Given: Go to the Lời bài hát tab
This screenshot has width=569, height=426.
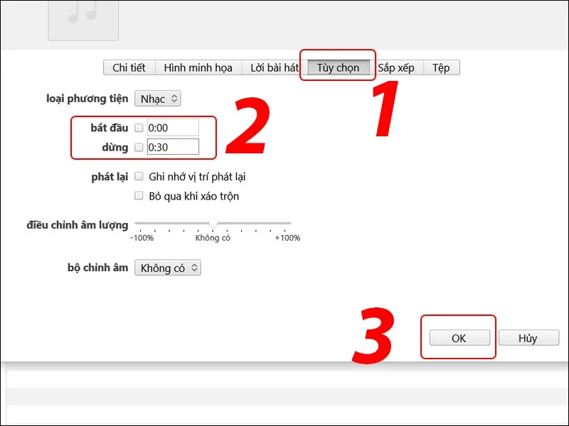Looking at the screenshot, I should [x=274, y=68].
